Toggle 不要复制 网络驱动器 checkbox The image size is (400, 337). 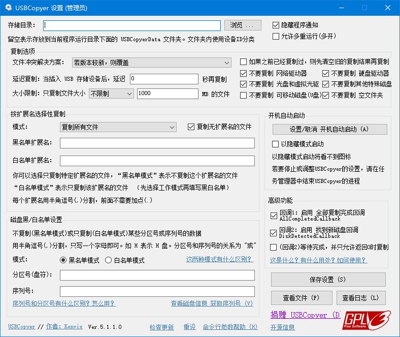(243, 73)
